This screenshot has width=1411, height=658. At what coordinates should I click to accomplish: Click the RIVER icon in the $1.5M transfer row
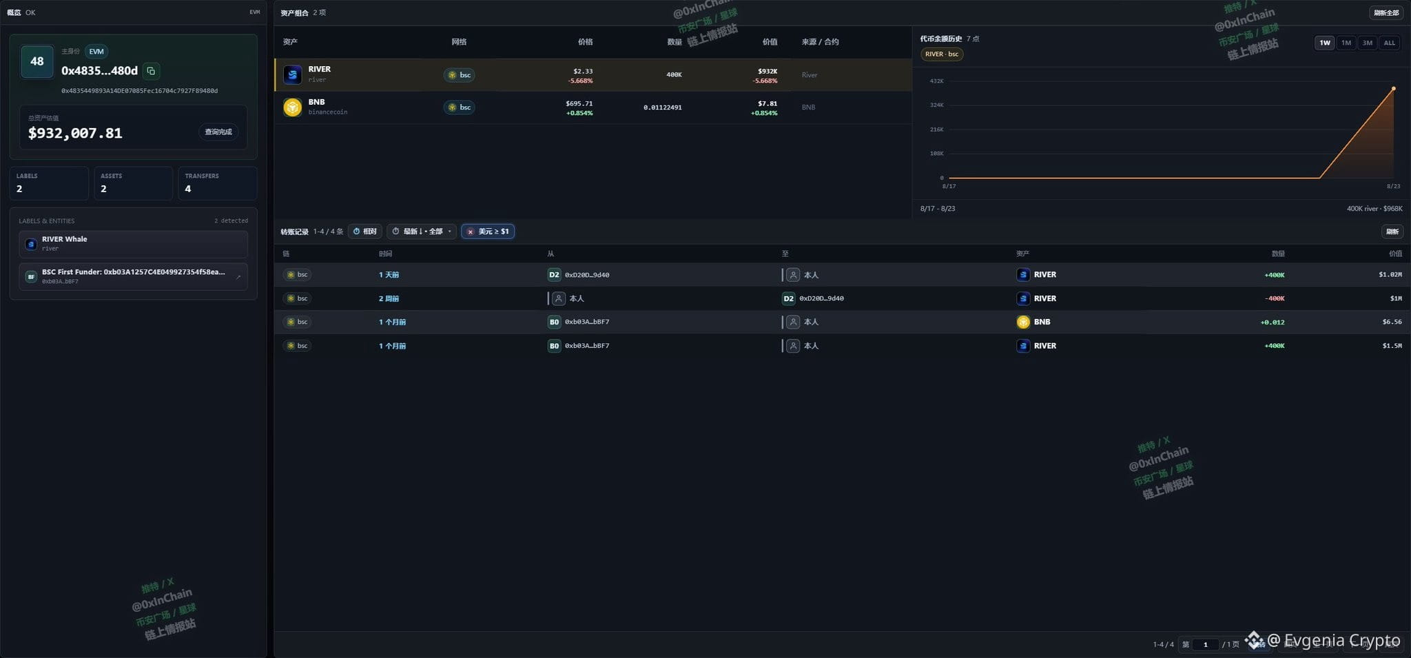tap(1023, 346)
